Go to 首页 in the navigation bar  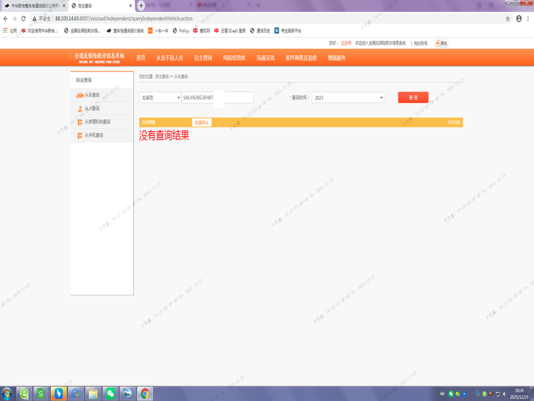(x=141, y=58)
